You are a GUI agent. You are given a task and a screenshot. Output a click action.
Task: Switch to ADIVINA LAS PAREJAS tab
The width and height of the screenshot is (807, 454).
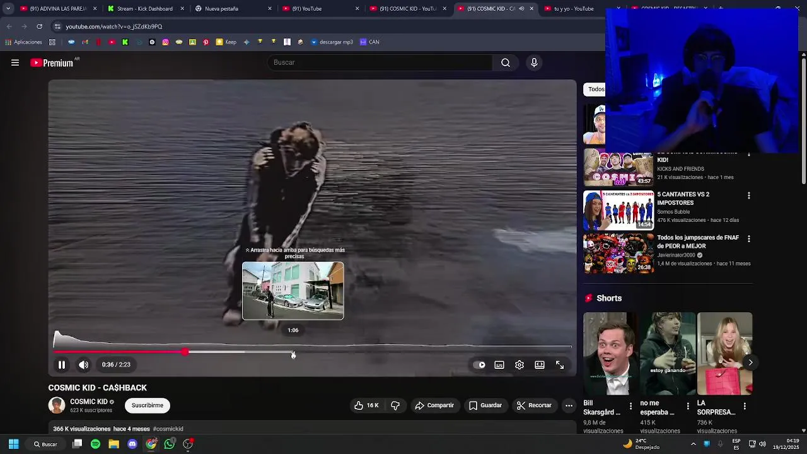point(59,9)
